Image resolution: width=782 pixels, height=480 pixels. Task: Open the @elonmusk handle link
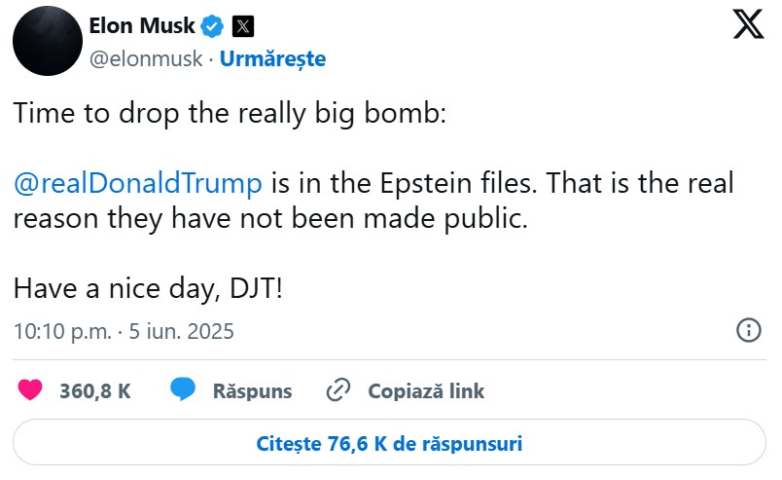pyautogui.click(x=146, y=58)
